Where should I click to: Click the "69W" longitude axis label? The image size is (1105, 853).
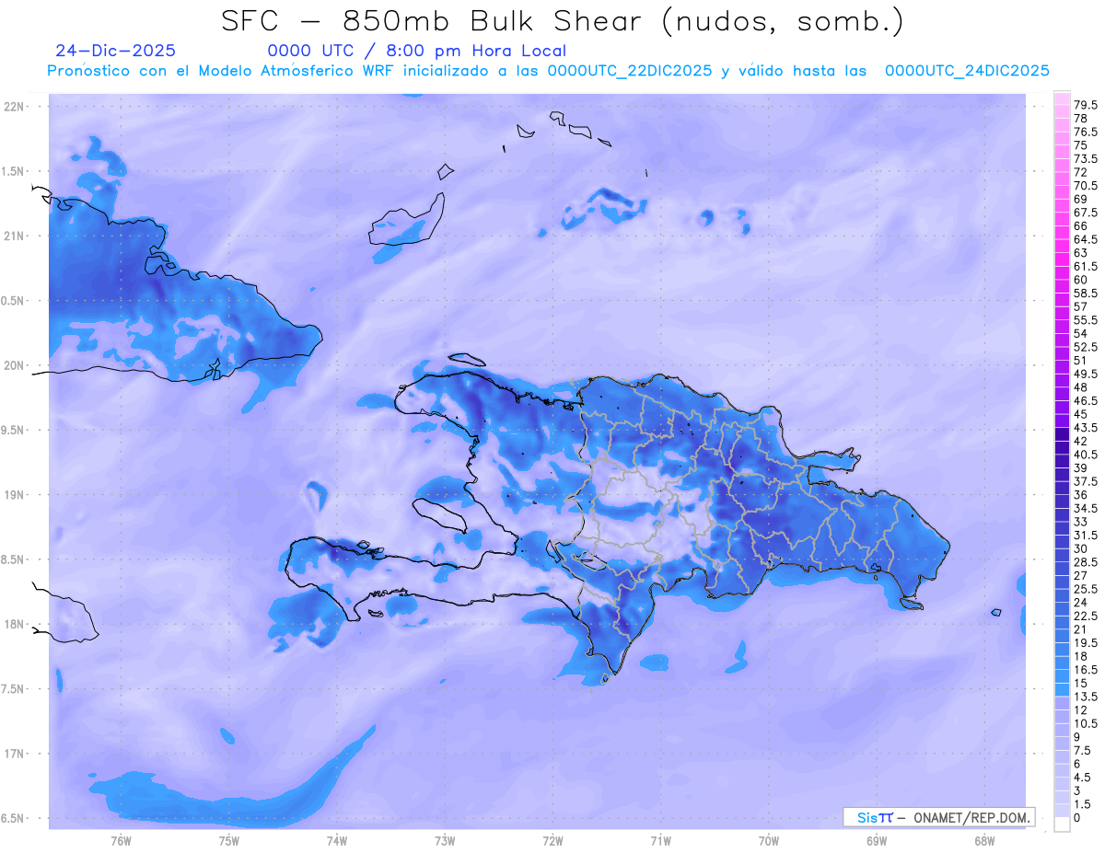click(x=877, y=840)
